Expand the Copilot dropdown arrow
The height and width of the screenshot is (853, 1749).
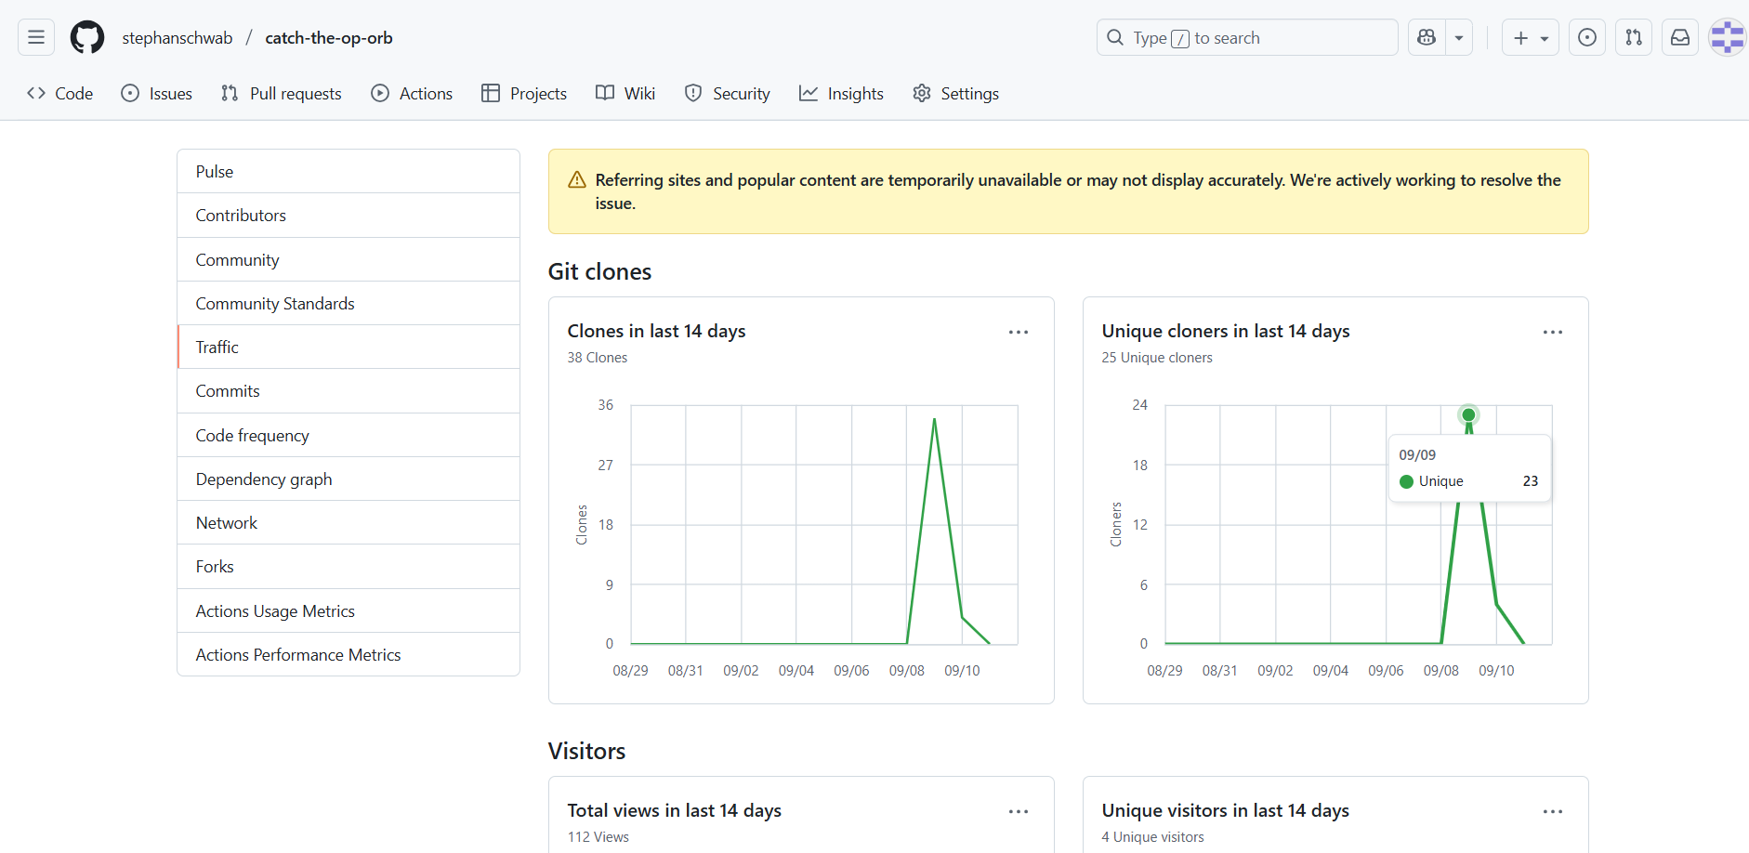pyautogui.click(x=1459, y=38)
